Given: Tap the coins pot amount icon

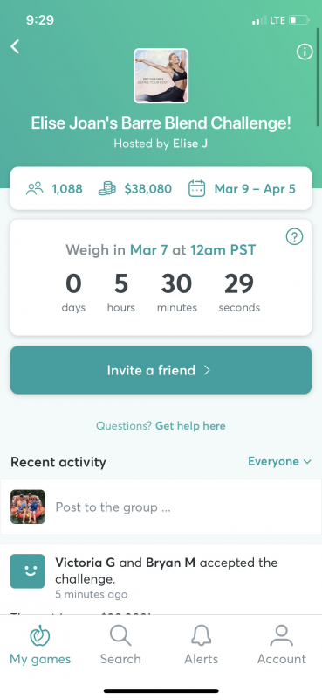Looking at the screenshot, I should (106, 188).
